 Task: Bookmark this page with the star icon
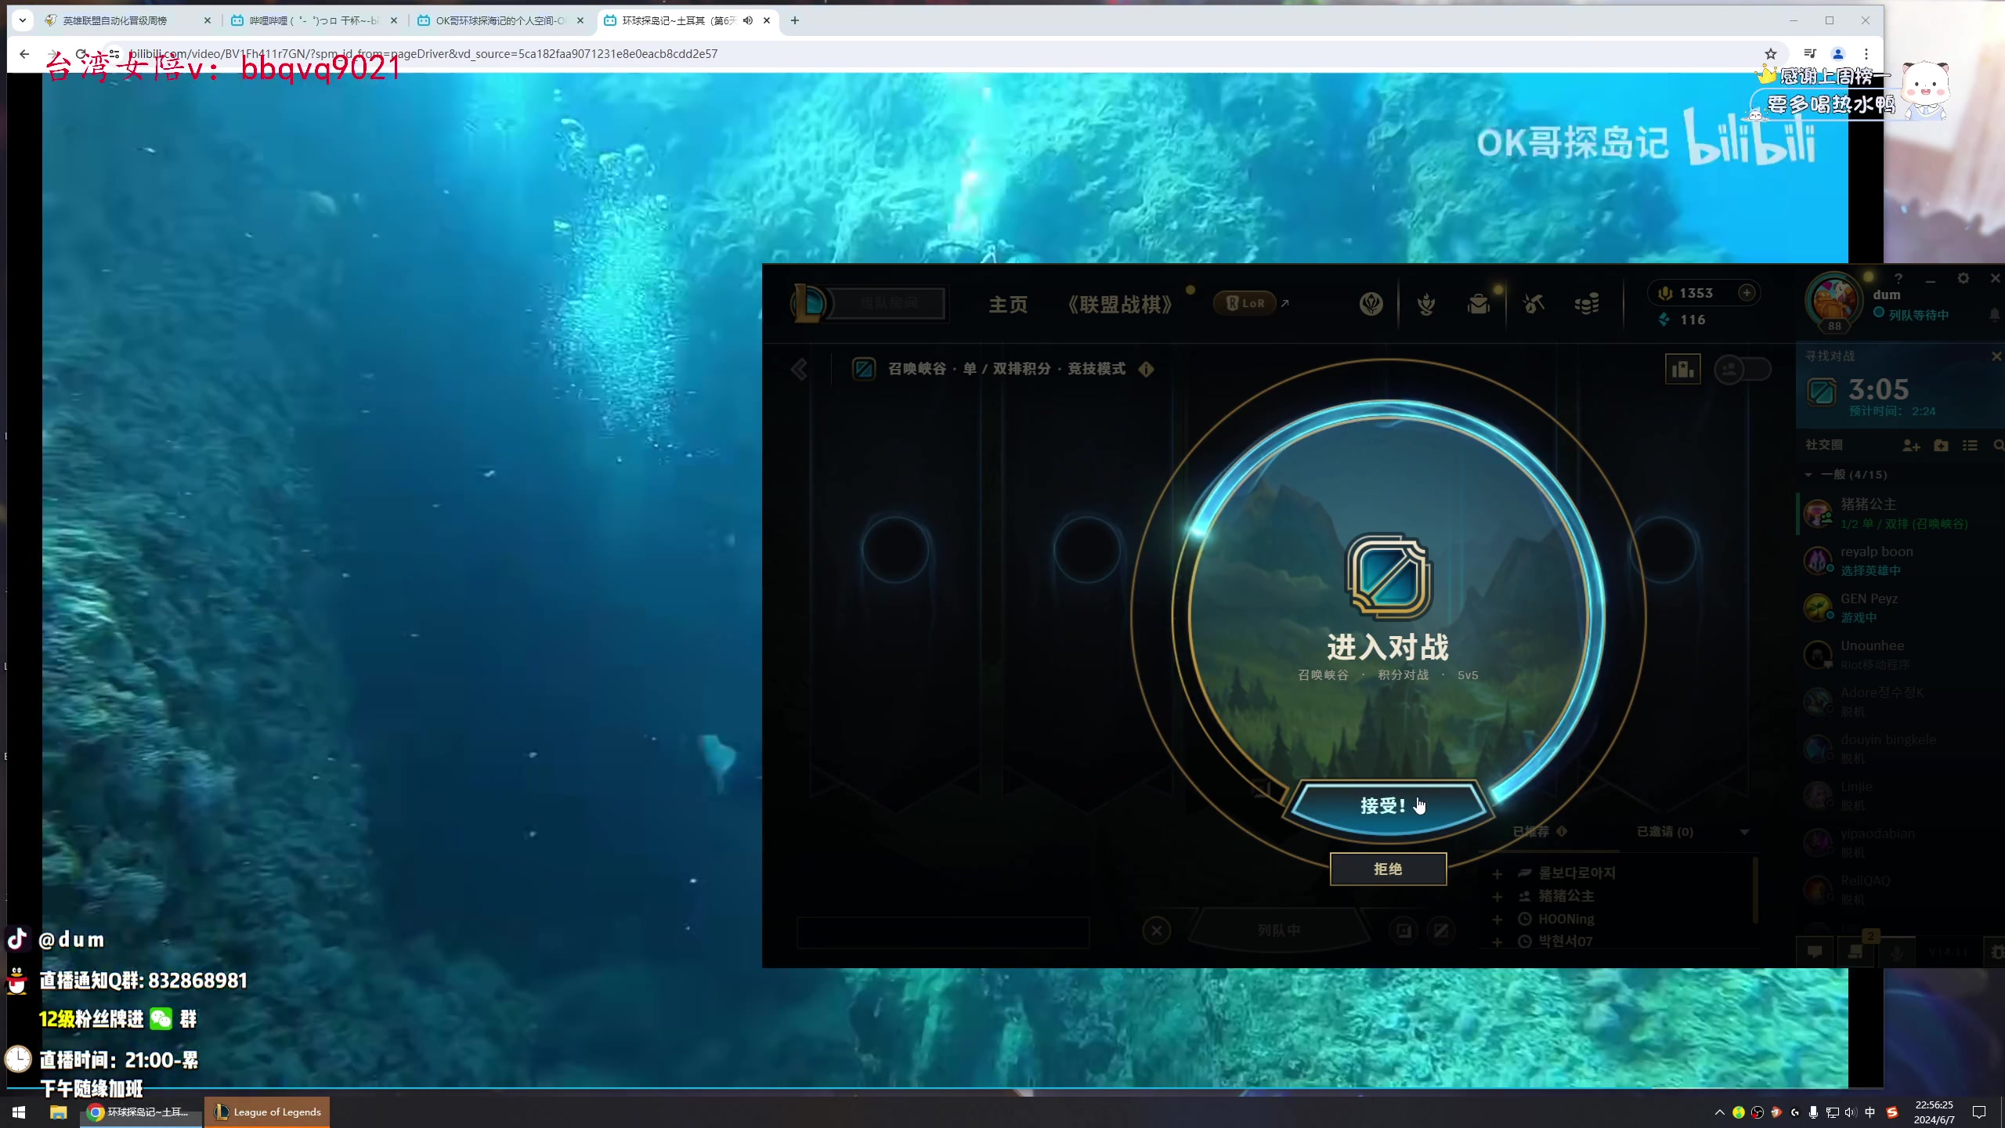(1771, 53)
